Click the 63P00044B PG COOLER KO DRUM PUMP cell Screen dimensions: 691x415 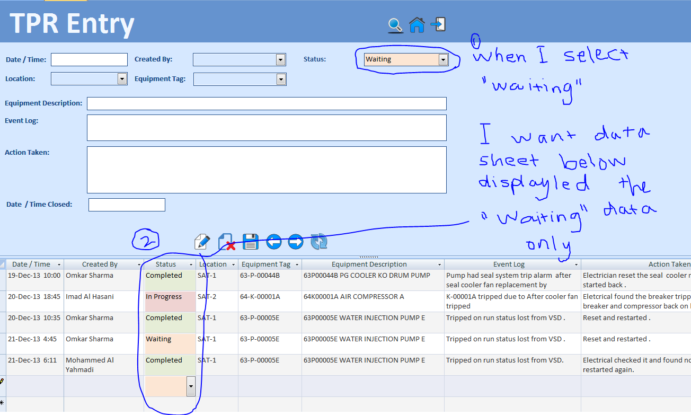pyautogui.click(x=373, y=280)
